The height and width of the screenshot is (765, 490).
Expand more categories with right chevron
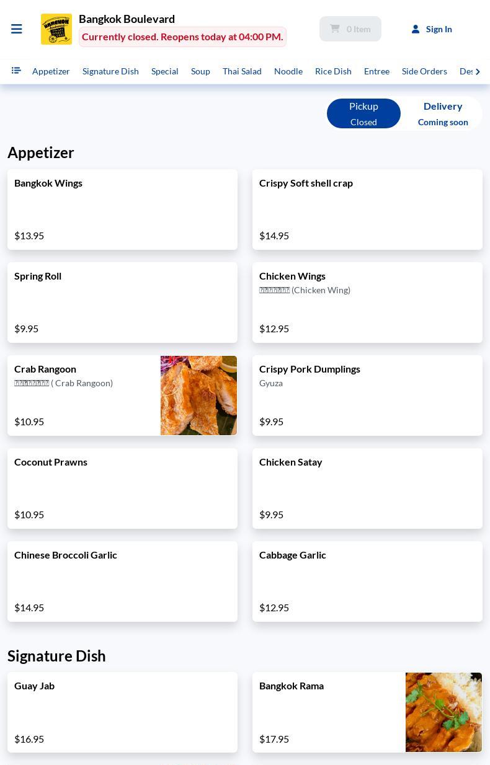pyautogui.click(x=478, y=71)
